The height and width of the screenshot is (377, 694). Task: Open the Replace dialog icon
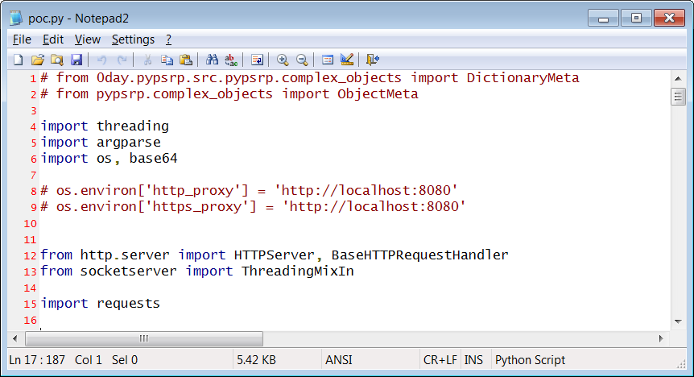(231, 60)
